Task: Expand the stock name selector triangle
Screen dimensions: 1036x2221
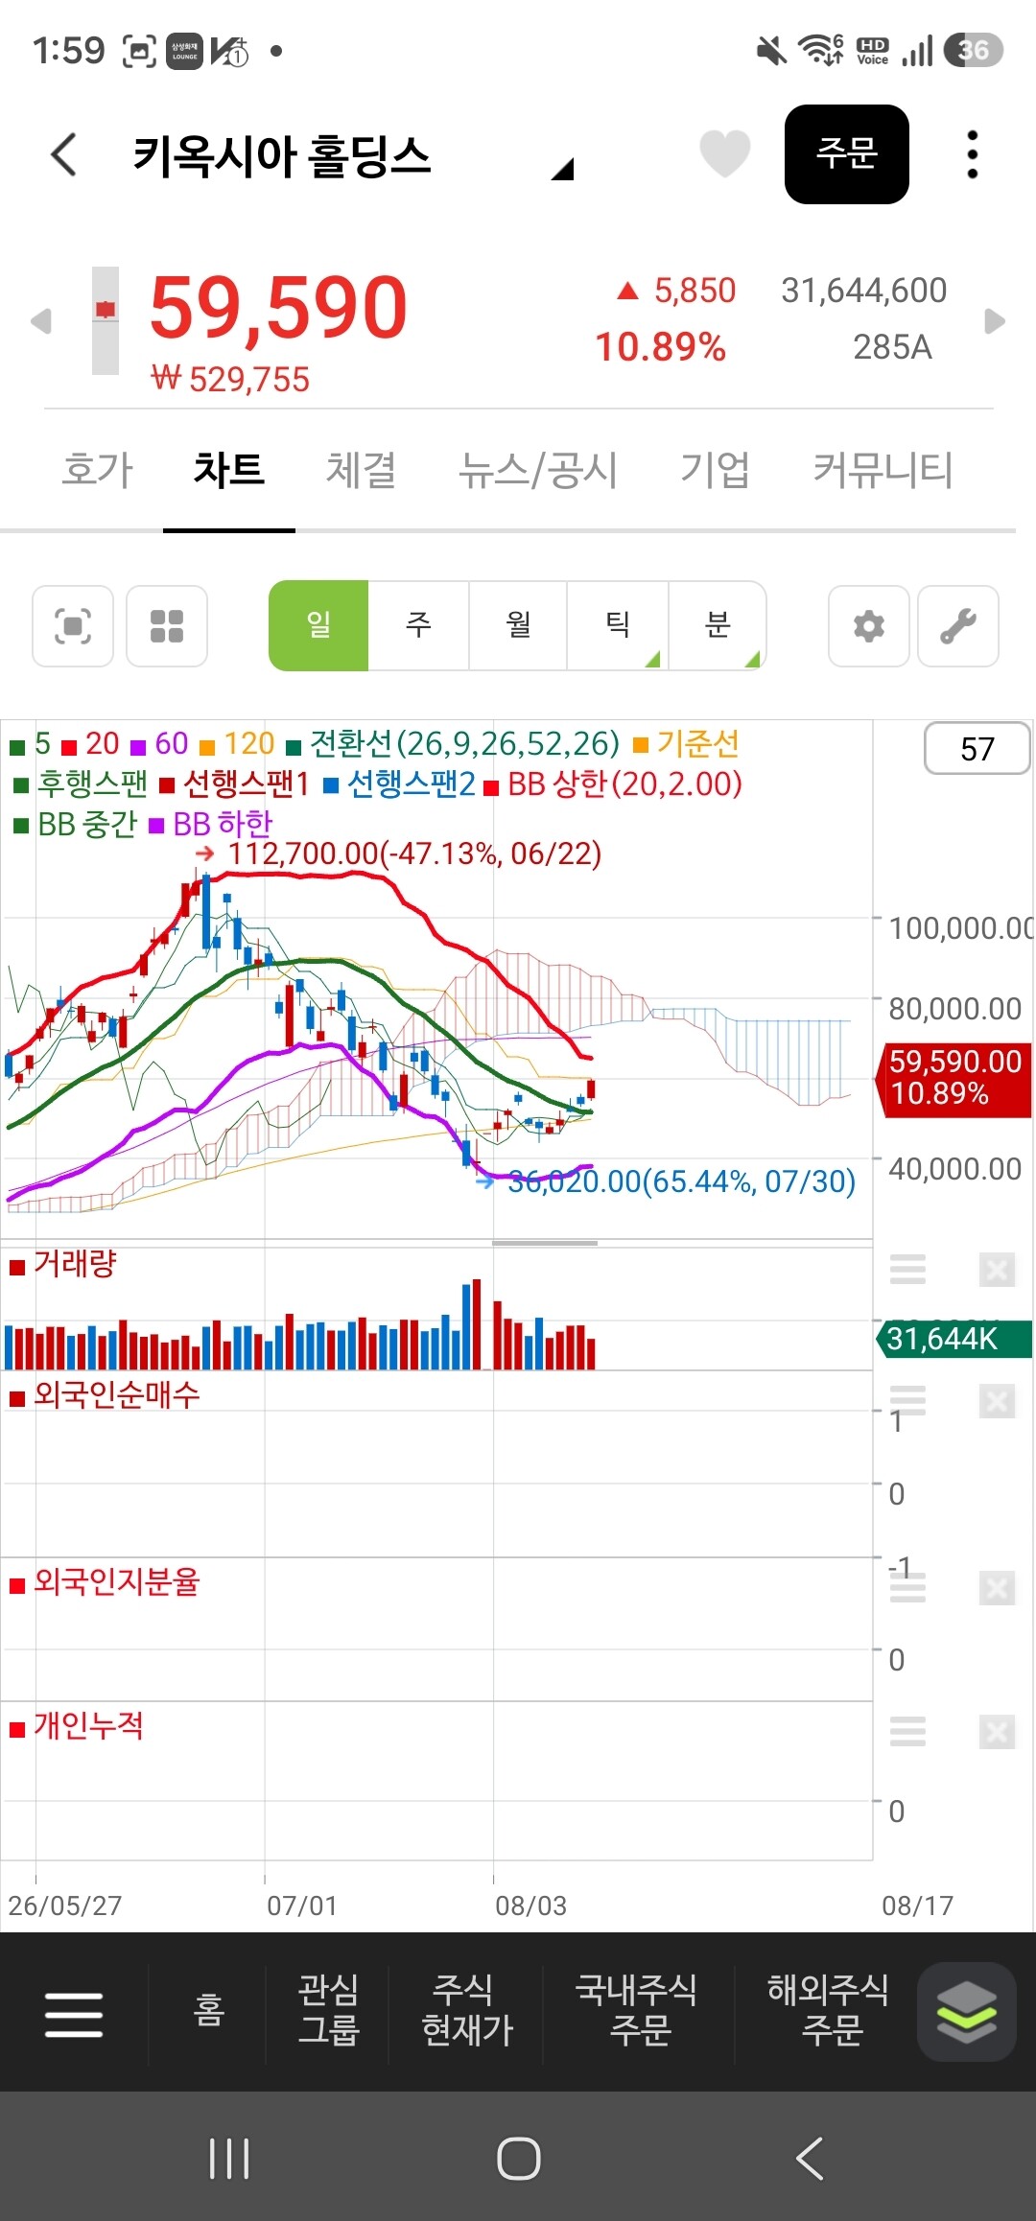Action: click(562, 169)
